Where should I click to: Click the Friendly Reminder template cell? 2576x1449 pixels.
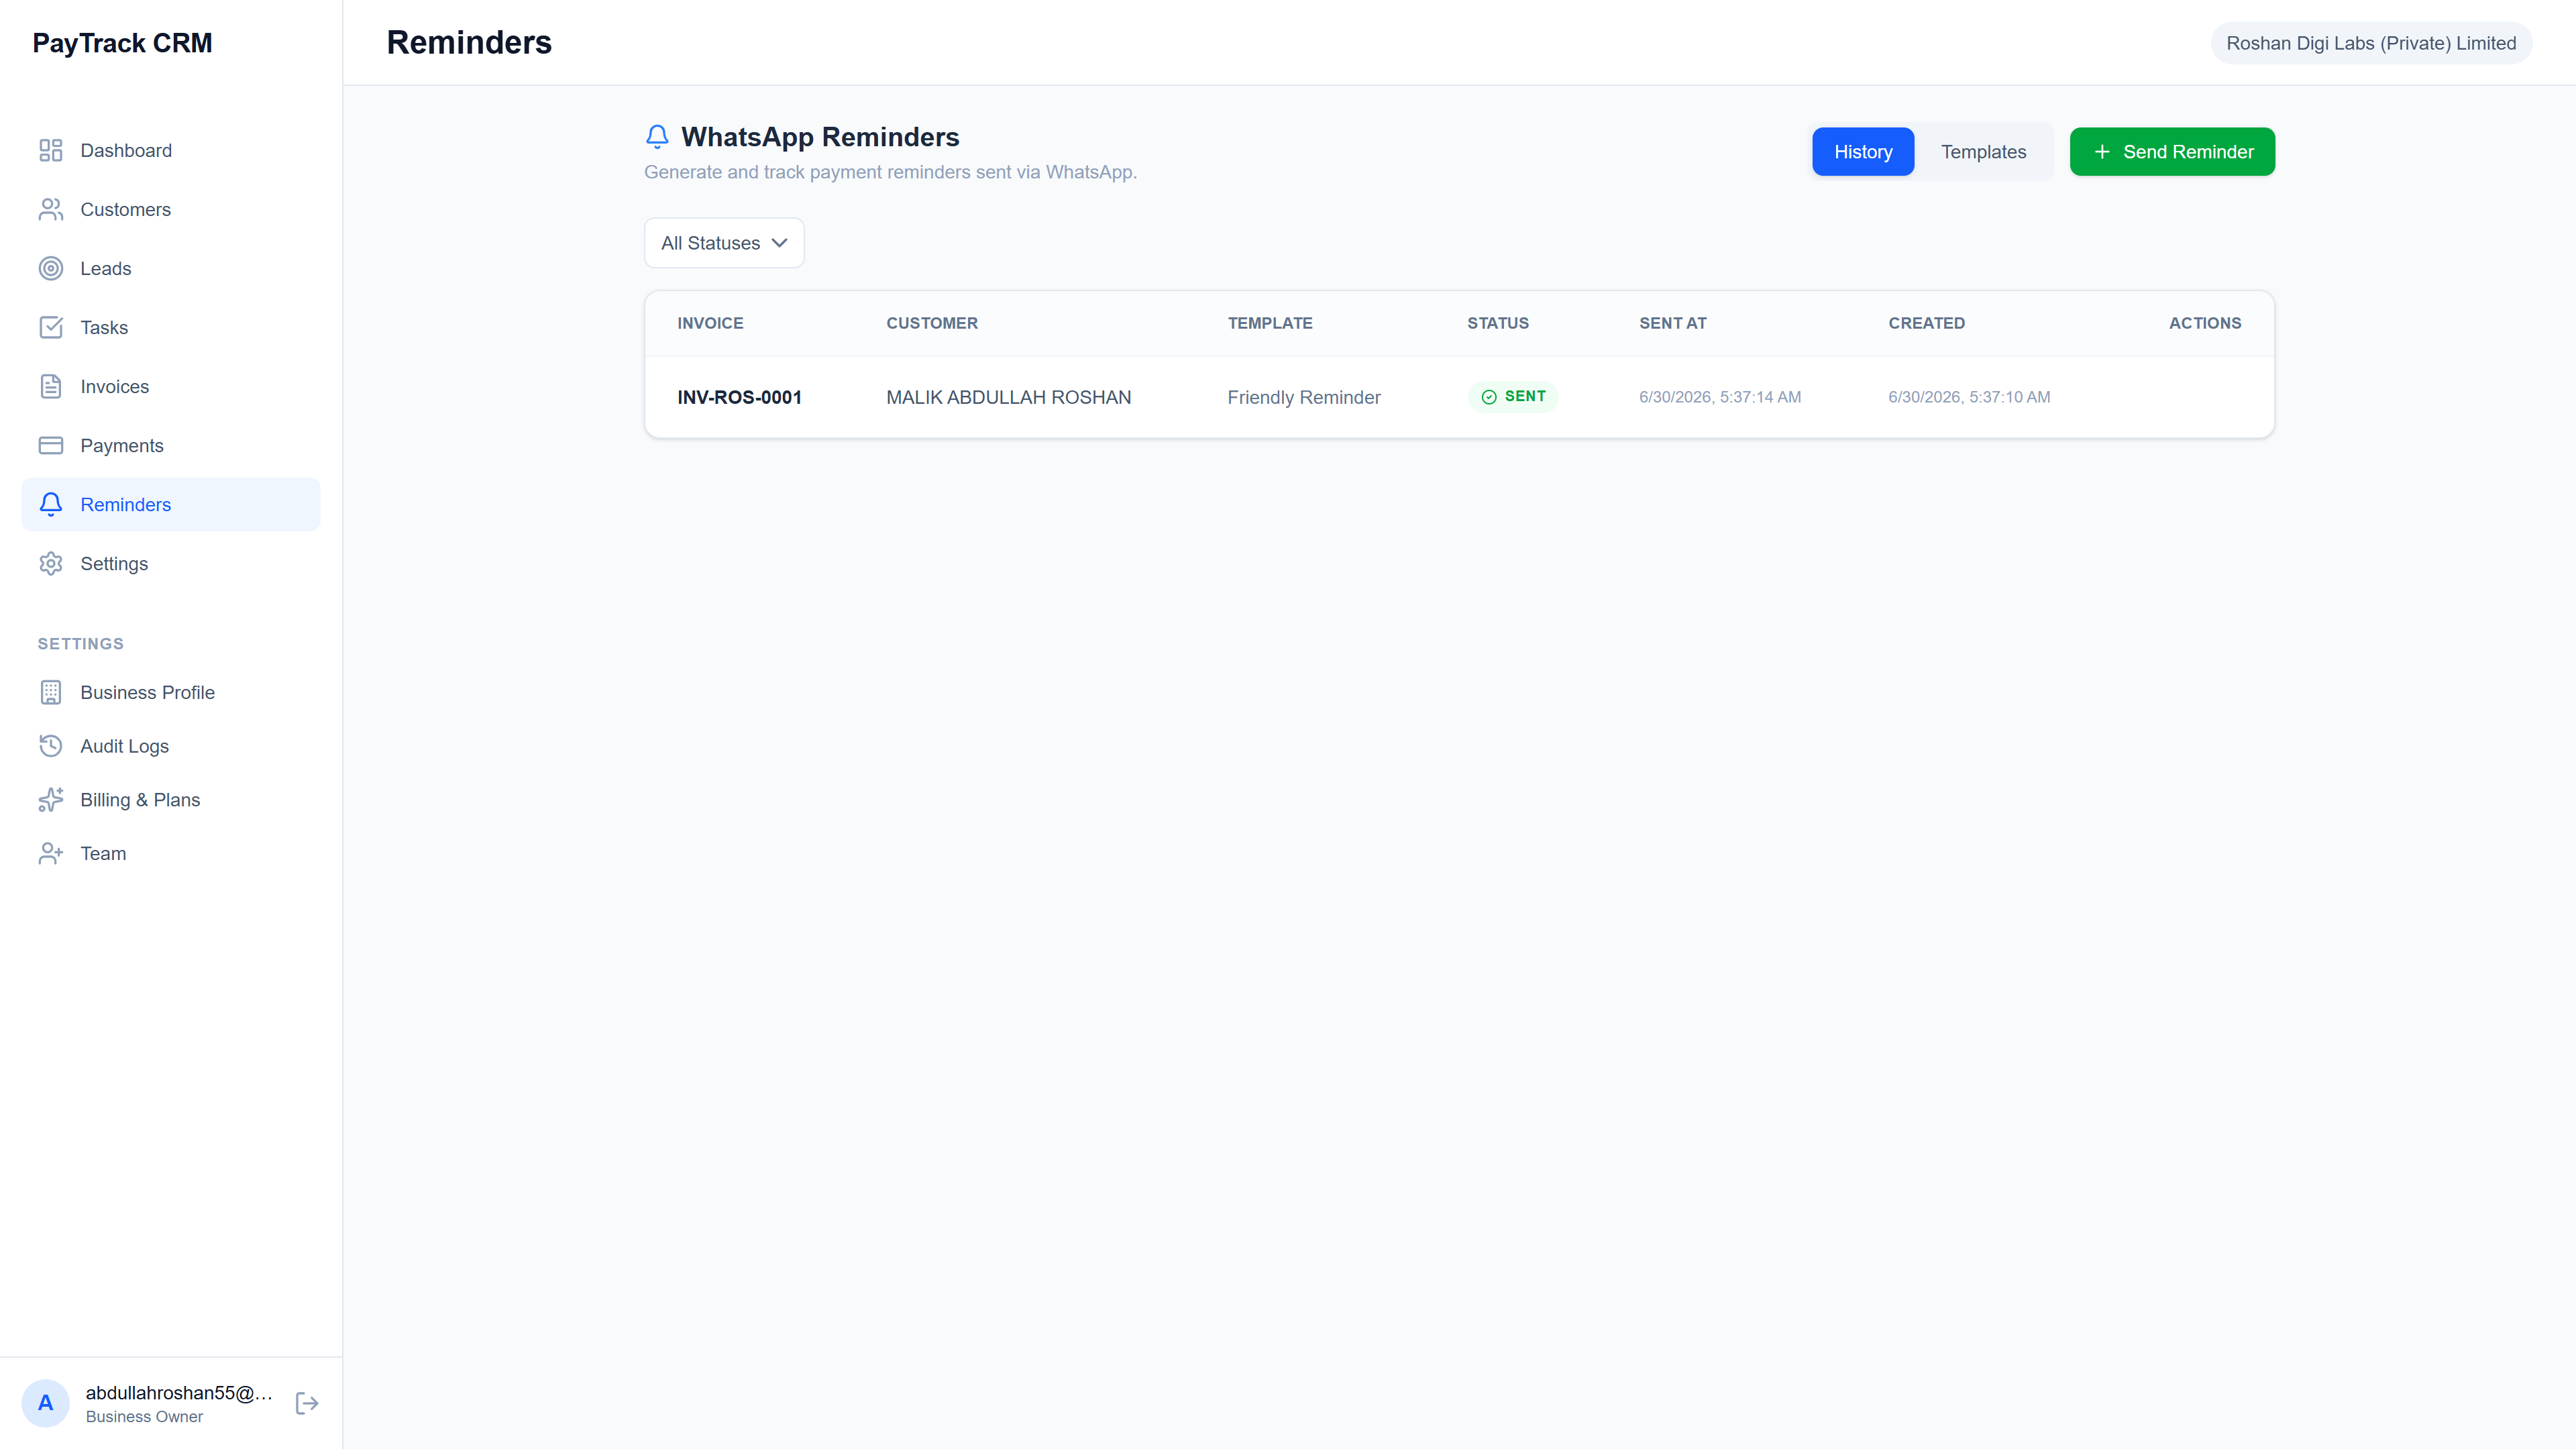[1303, 397]
